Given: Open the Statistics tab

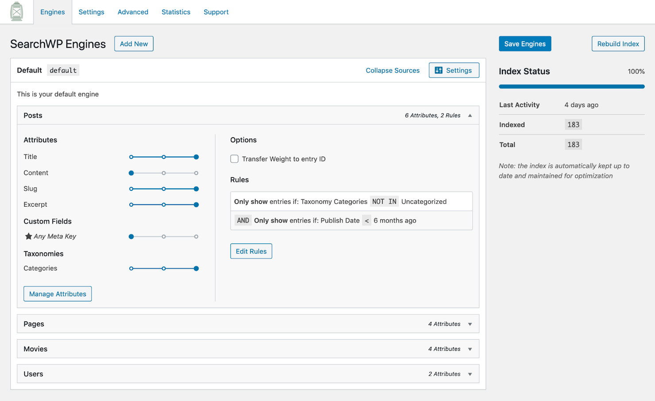Looking at the screenshot, I should point(176,12).
